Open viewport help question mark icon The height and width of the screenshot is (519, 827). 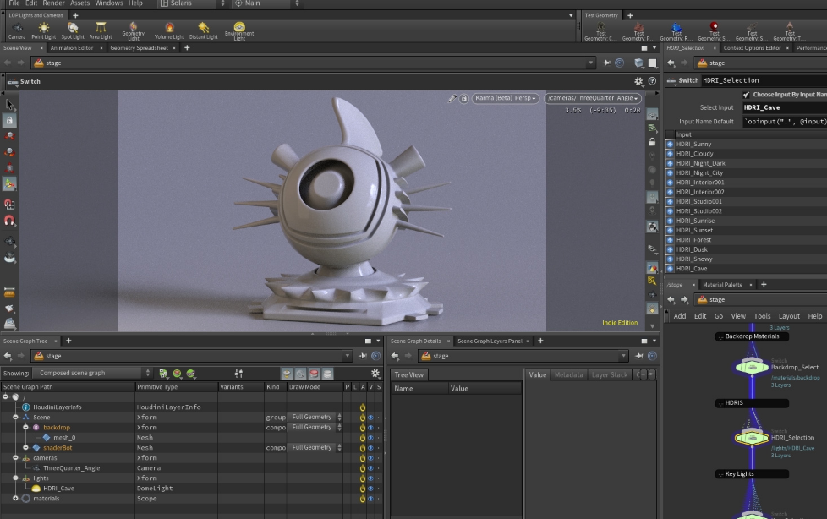coord(651,82)
